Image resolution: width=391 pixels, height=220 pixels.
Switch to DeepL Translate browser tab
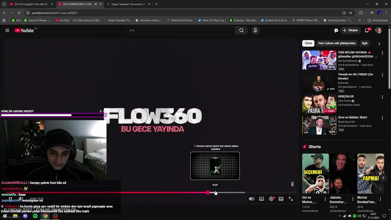point(128,4)
